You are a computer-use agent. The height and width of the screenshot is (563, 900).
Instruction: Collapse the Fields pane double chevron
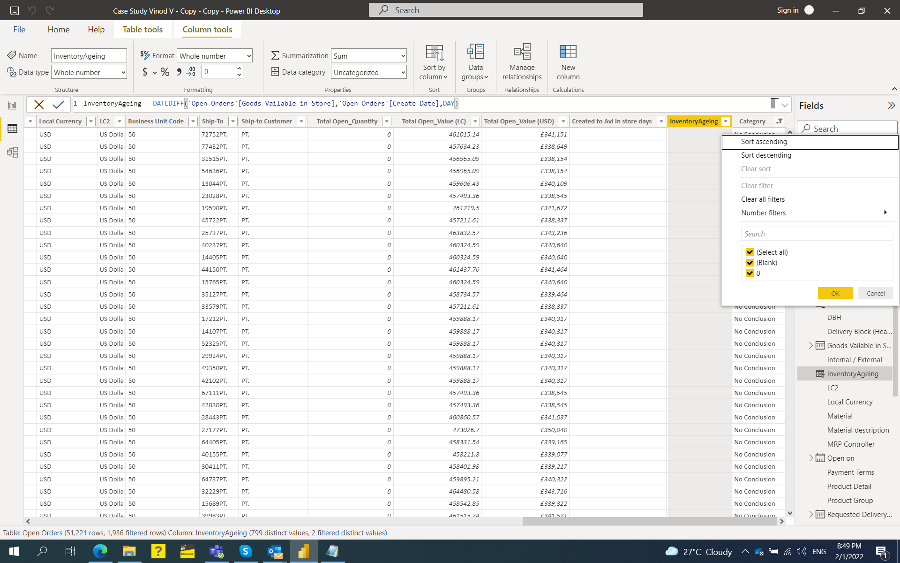tap(891, 106)
